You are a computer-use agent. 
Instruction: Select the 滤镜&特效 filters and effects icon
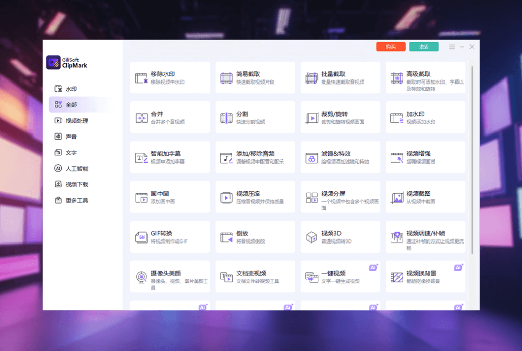(x=311, y=158)
